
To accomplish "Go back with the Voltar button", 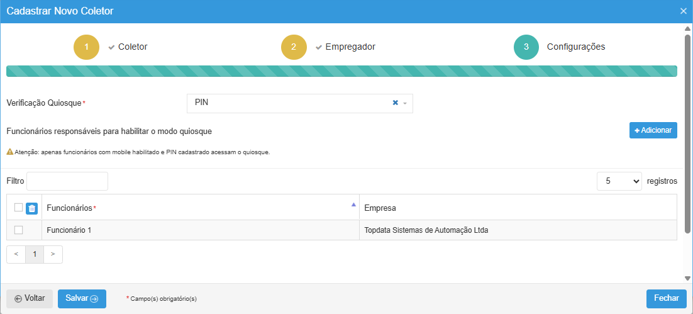I will pos(30,299).
